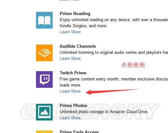Screen dimensions: 168x133
Task: Click the red Chinese annotation text
Action: click(x=133, y=65)
